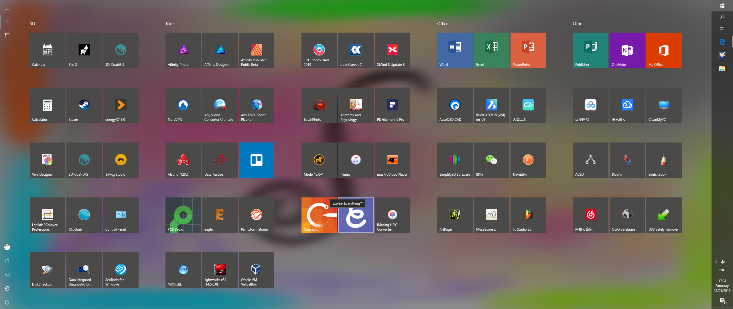Viewport: 733px width, 309px height.
Task: Open ON1 Photo RAW 2019 tile
Action: (x=319, y=50)
